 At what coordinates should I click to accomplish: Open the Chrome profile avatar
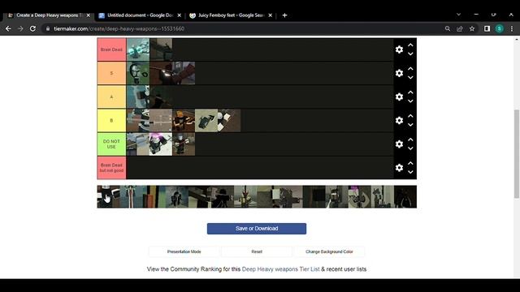coord(500,29)
